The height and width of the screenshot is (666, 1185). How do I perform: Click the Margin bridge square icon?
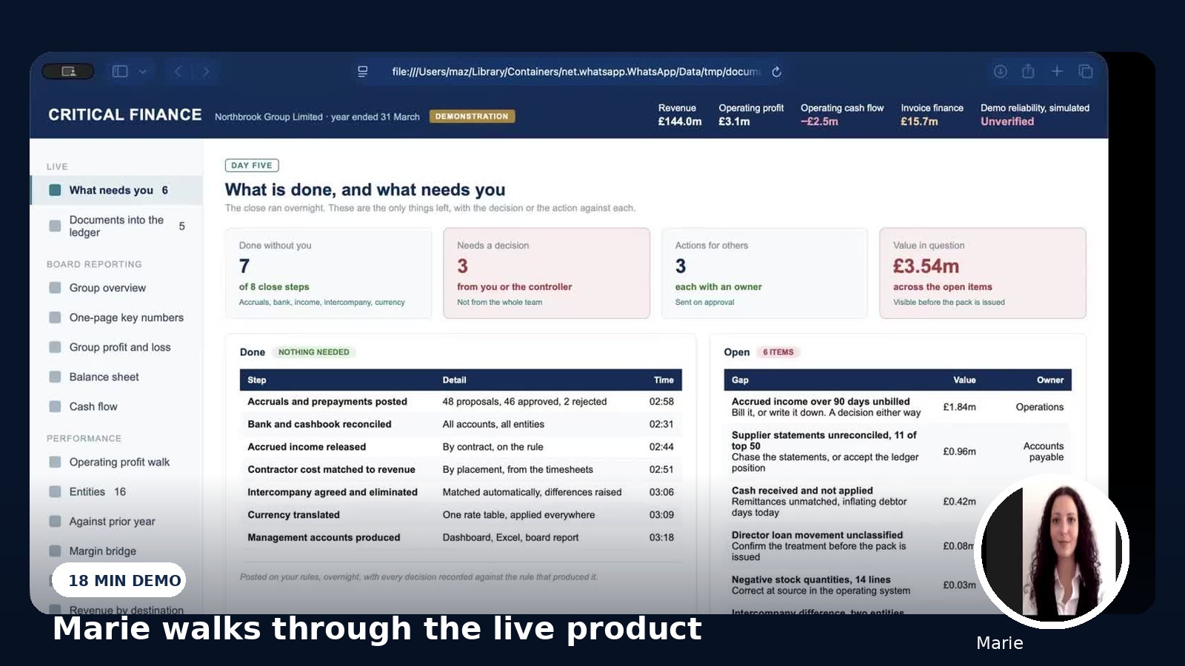pyautogui.click(x=55, y=551)
